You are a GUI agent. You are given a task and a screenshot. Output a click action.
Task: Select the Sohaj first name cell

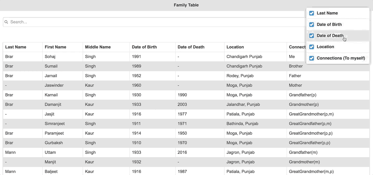tap(50, 57)
